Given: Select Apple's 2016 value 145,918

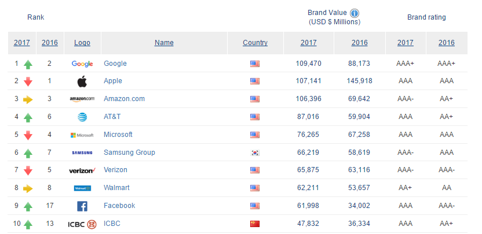Looking at the screenshot, I should (359, 81).
